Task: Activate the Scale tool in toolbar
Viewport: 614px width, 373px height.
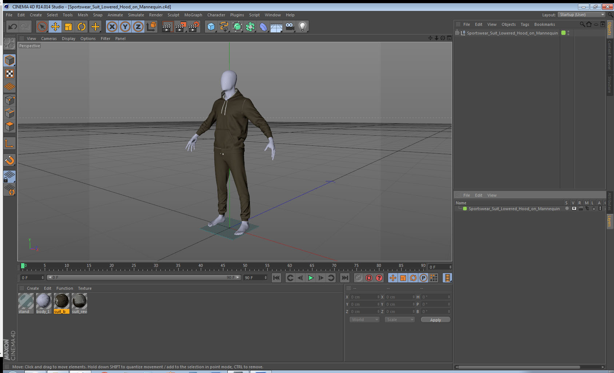Action: tap(68, 27)
